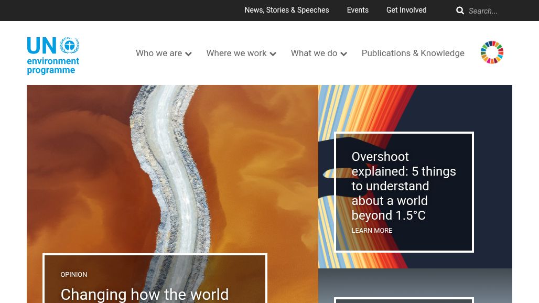
Task: Select the Where we work menu label
Action: [236, 53]
